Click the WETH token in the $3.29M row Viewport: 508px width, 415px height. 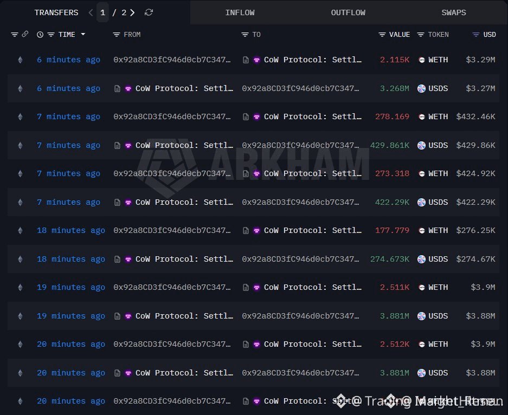click(x=433, y=60)
